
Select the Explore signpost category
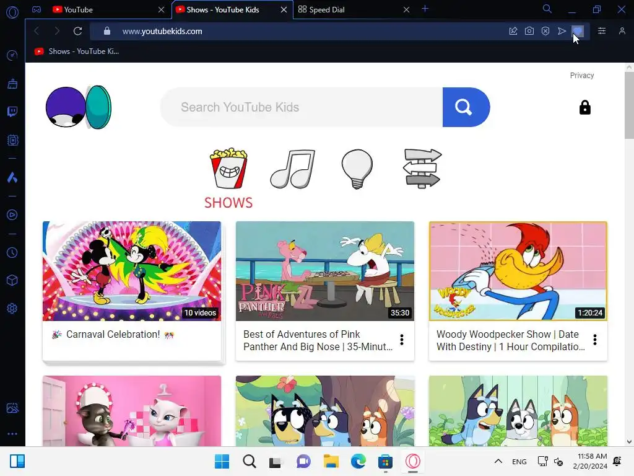pyautogui.click(x=422, y=169)
